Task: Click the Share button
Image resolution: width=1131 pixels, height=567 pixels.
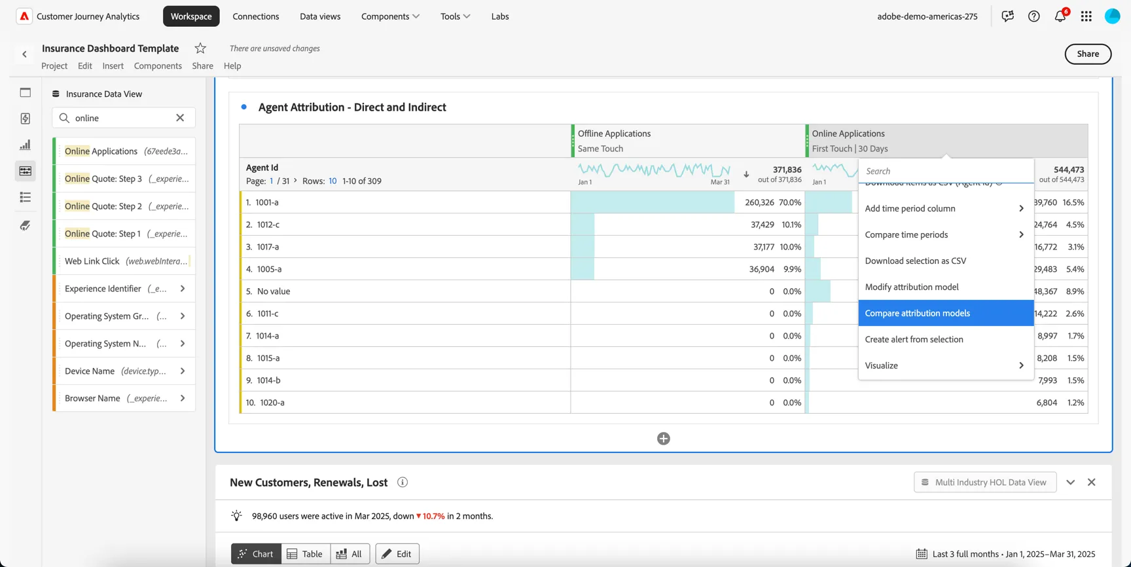Action: 1088,54
